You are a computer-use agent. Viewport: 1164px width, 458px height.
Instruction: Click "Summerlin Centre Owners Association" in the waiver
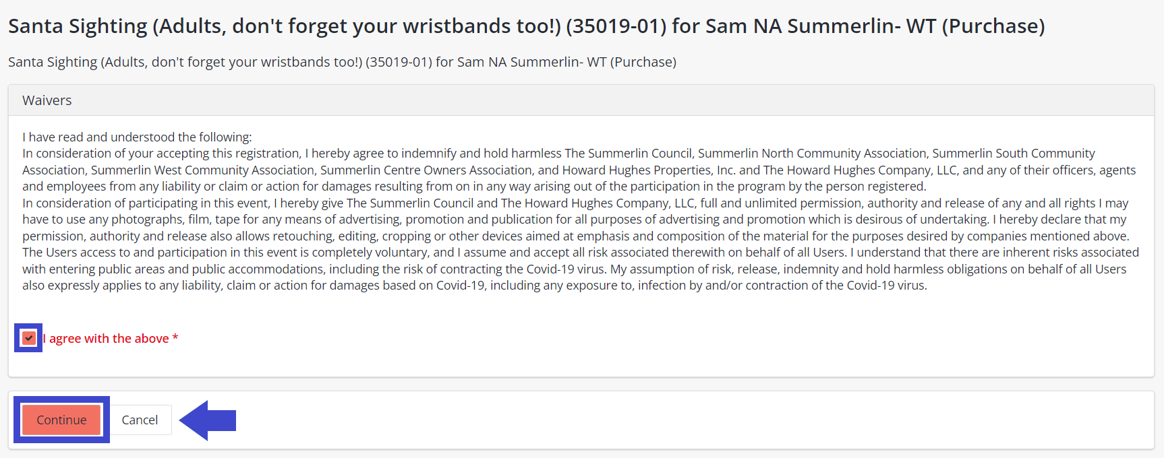(x=426, y=170)
